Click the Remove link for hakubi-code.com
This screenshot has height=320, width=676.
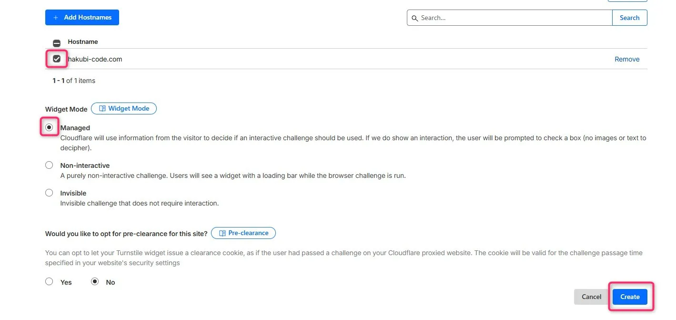626,59
